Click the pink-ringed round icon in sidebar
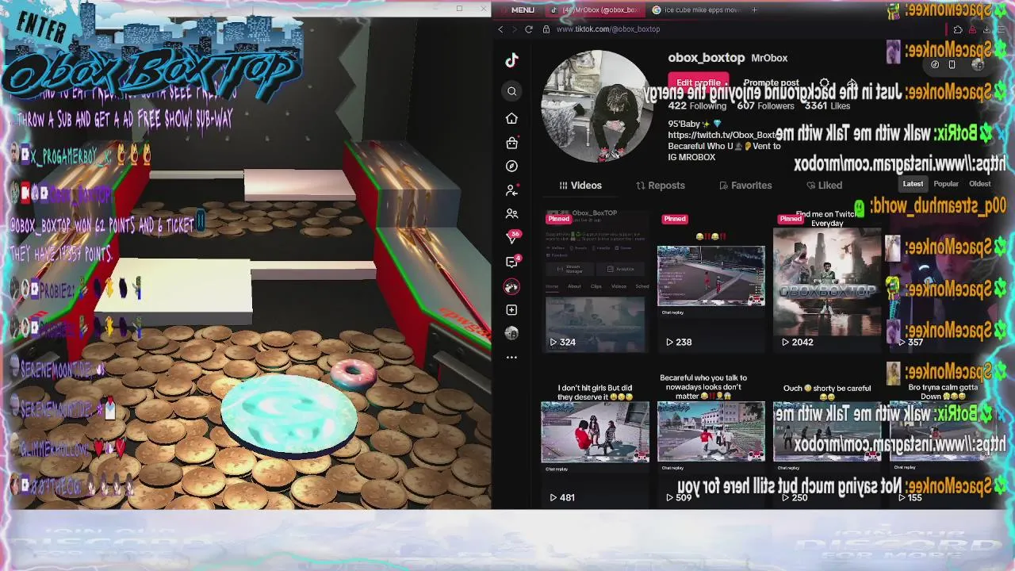The image size is (1015, 571). pos(511,286)
